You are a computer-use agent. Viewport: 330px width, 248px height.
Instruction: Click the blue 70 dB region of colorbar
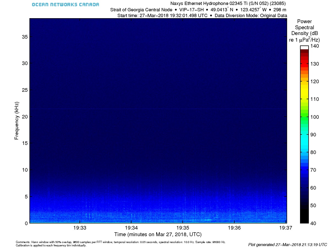[x=304, y=170]
